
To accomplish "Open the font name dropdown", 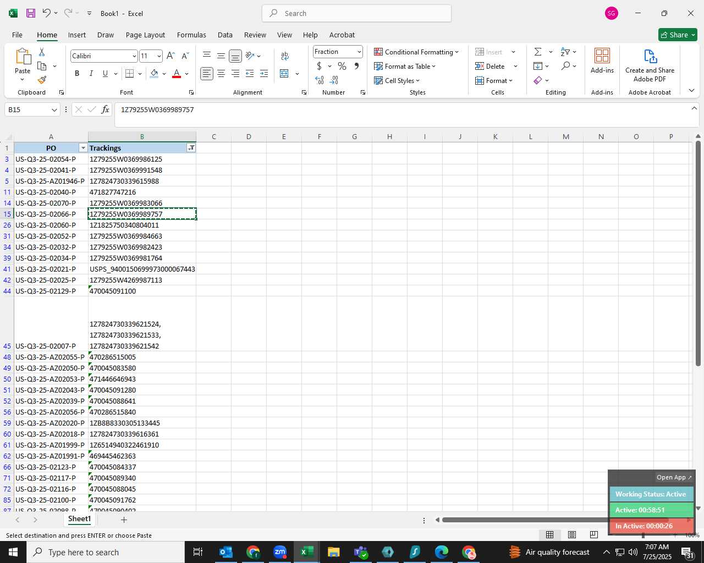I will [134, 56].
